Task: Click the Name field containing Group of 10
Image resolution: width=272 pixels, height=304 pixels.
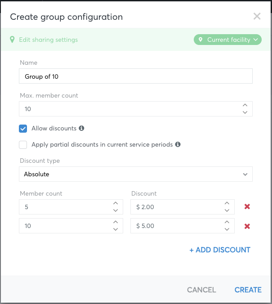Action: (136, 76)
